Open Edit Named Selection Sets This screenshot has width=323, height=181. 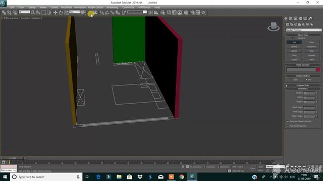click(x=124, y=13)
